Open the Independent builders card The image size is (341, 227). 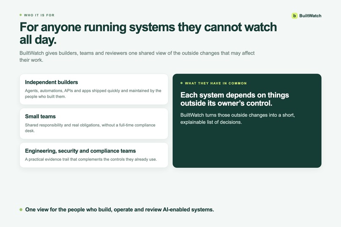(94, 89)
